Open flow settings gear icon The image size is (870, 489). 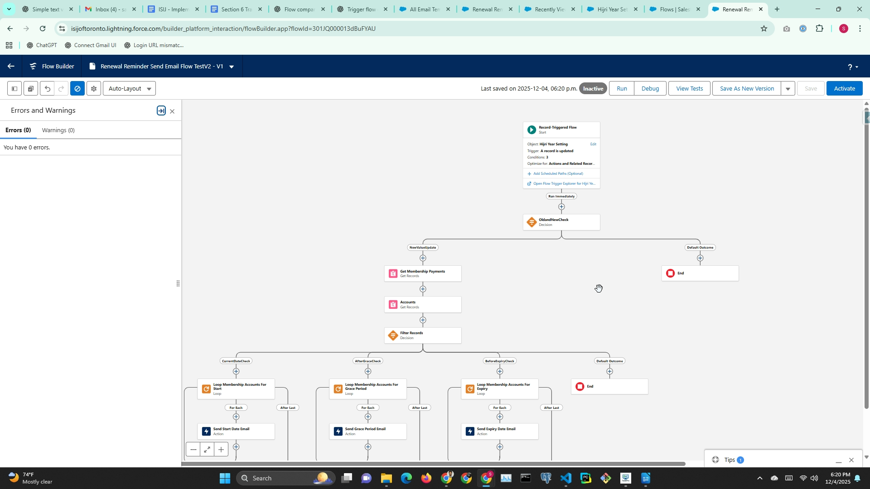[94, 89]
